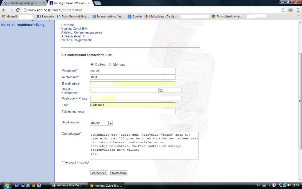Open the Google bookmark
302x189 pixels.
coord(134,17)
